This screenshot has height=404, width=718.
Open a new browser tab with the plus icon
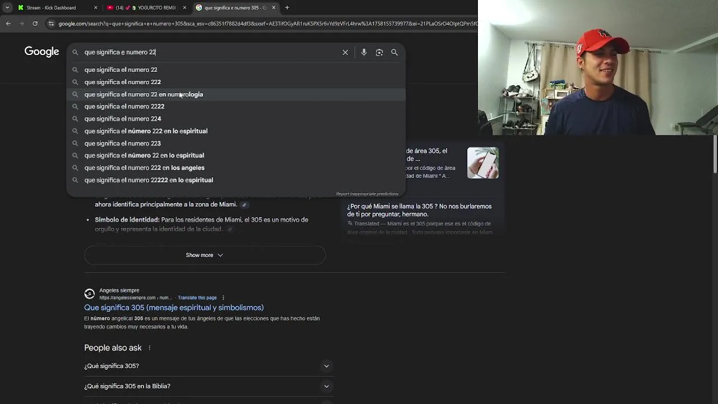[x=287, y=8]
